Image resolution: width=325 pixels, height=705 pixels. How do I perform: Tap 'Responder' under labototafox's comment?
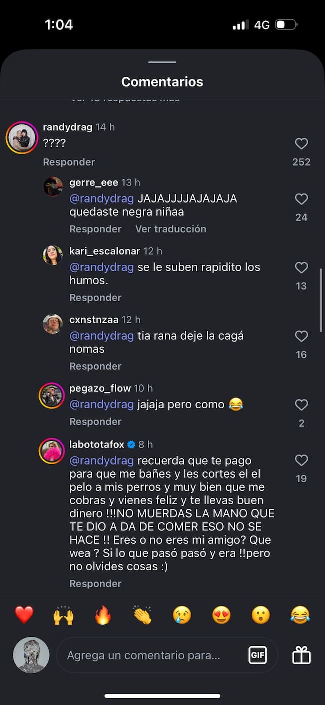[x=95, y=583]
